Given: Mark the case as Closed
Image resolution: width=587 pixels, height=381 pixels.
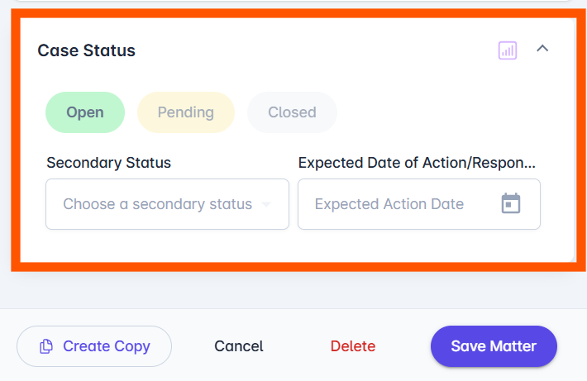Looking at the screenshot, I should 292,112.
